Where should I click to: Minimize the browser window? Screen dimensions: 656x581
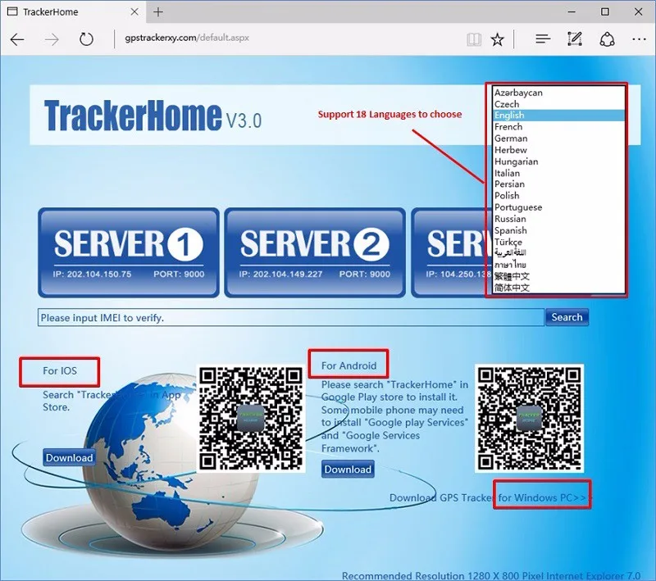click(x=572, y=12)
